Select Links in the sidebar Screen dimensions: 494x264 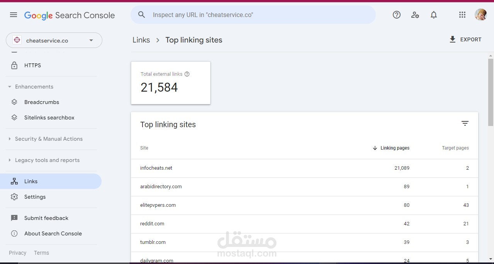coord(51,181)
